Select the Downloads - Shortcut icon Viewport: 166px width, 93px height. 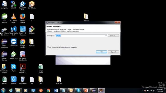coord(4,68)
